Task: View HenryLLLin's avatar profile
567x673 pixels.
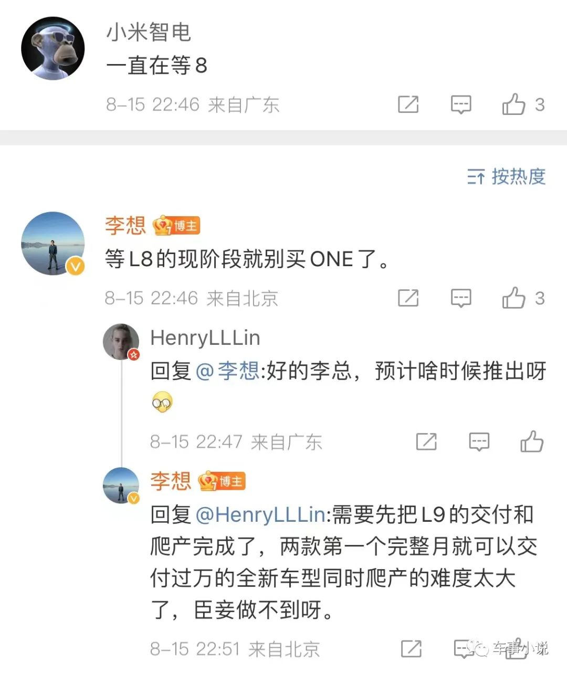Action: tap(121, 342)
